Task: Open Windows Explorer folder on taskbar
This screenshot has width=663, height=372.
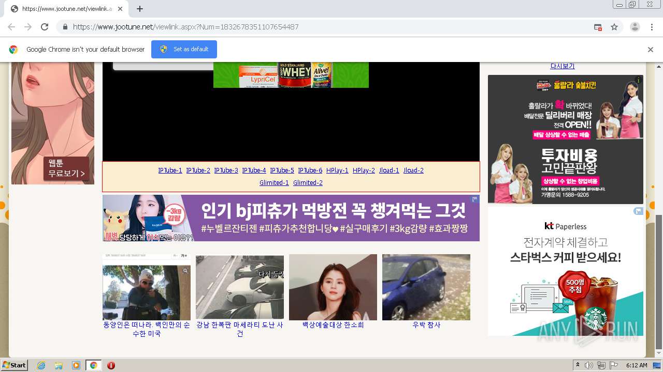Action: [59, 365]
